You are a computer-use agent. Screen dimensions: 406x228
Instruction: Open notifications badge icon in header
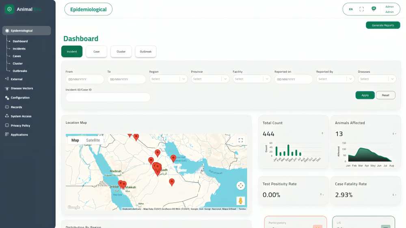click(x=374, y=9)
